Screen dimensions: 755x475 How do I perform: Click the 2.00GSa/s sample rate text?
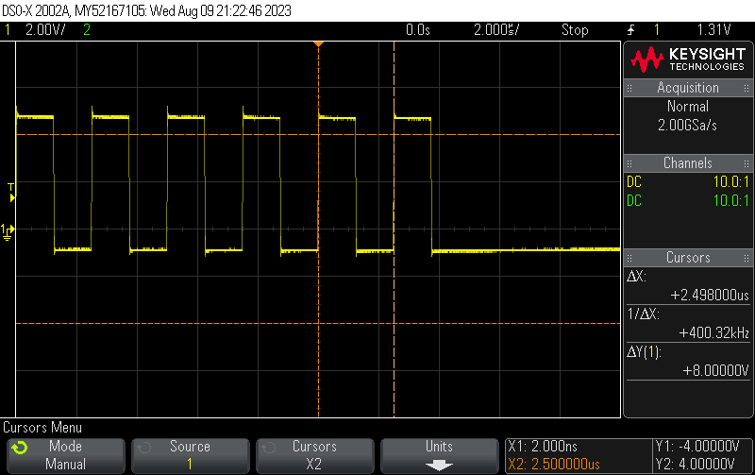[687, 126]
